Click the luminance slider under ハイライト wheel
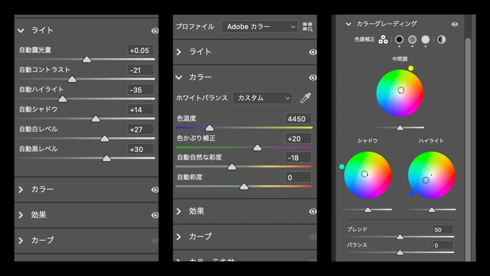490x276 pixels. point(432,210)
